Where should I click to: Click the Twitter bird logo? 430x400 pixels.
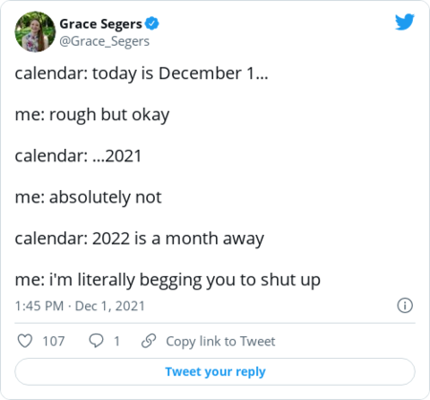click(x=404, y=22)
